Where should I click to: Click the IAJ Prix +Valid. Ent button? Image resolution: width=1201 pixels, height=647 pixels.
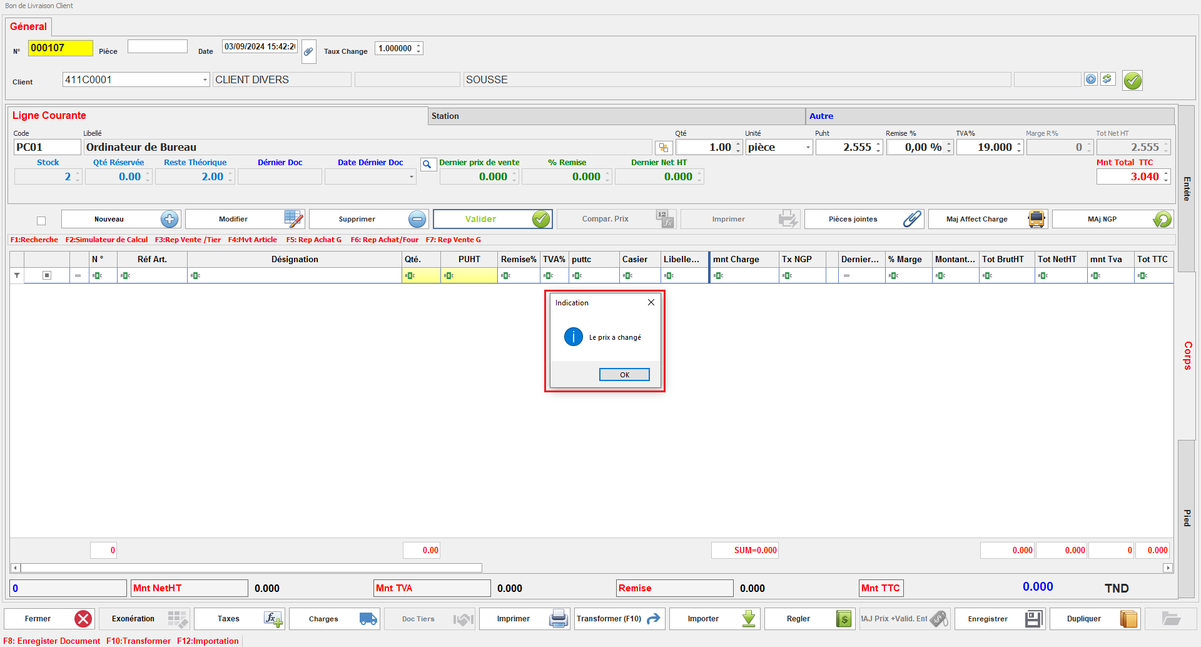tap(905, 619)
